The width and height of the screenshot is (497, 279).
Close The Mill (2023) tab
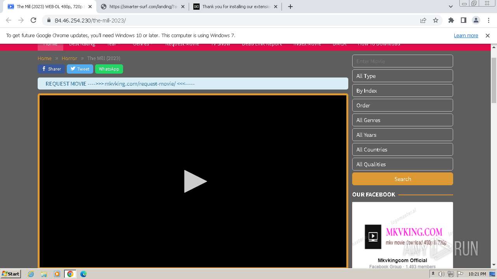[x=90, y=7]
